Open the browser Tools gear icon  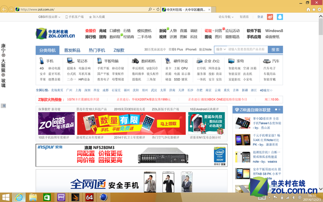click(x=319, y=10)
